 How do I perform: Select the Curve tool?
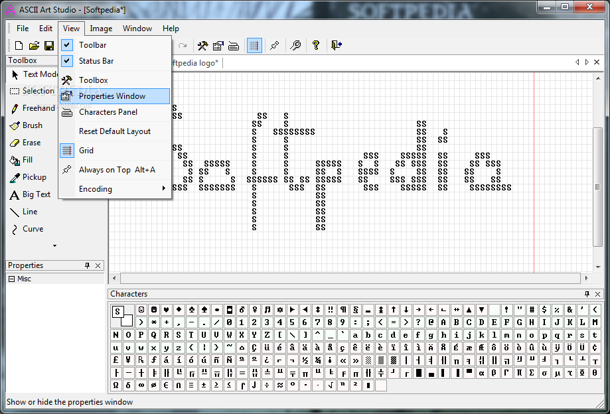click(x=27, y=229)
